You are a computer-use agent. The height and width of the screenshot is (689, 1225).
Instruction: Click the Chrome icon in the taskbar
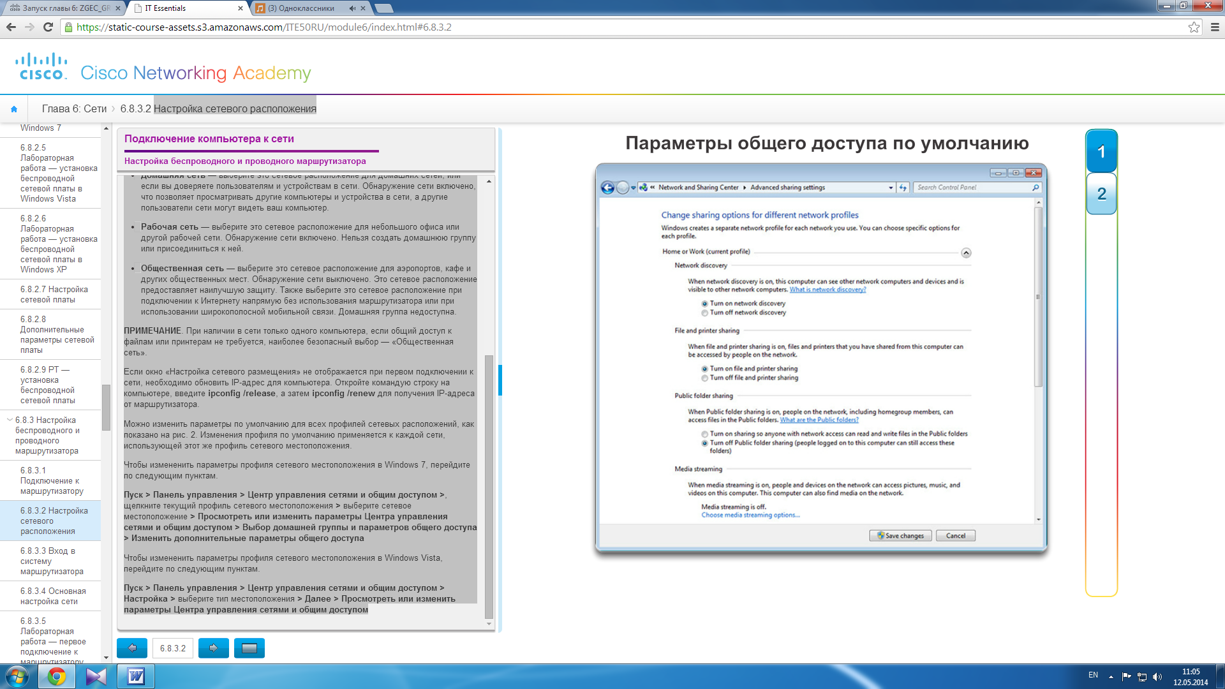click(x=57, y=676)
